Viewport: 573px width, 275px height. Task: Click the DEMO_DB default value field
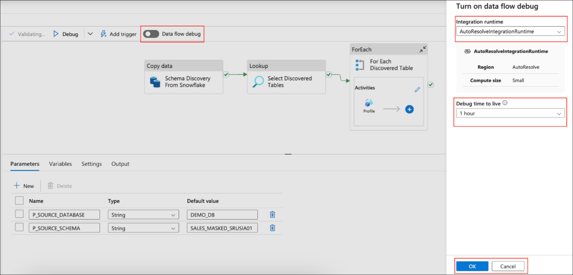[222, 215]
